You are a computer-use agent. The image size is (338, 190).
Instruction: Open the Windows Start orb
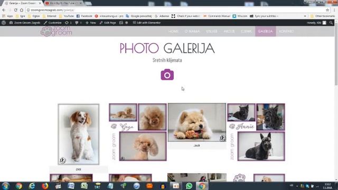tap(6, 186)
